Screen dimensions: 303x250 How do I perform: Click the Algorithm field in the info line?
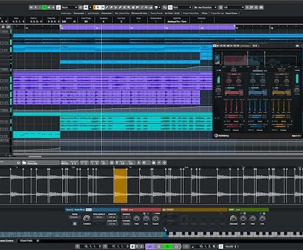pyautogui.click(x=177, y=20)
